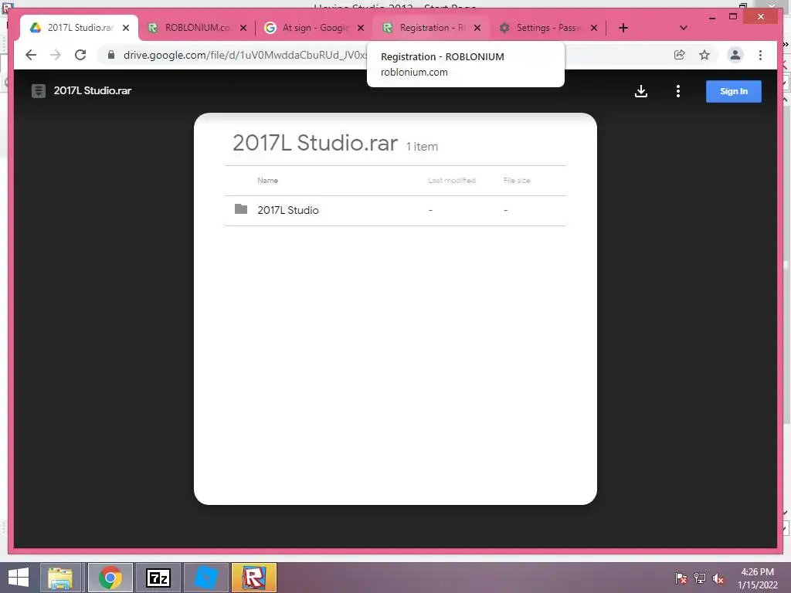The image size is (791, 593).
Task: Open the blue Roblox Studio taskbar icon
Action: click(205, 578)
